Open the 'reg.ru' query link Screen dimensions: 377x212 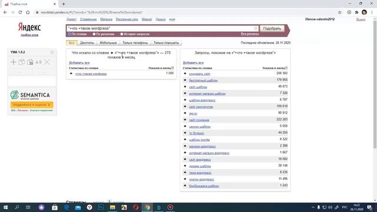tap(193, 114)
